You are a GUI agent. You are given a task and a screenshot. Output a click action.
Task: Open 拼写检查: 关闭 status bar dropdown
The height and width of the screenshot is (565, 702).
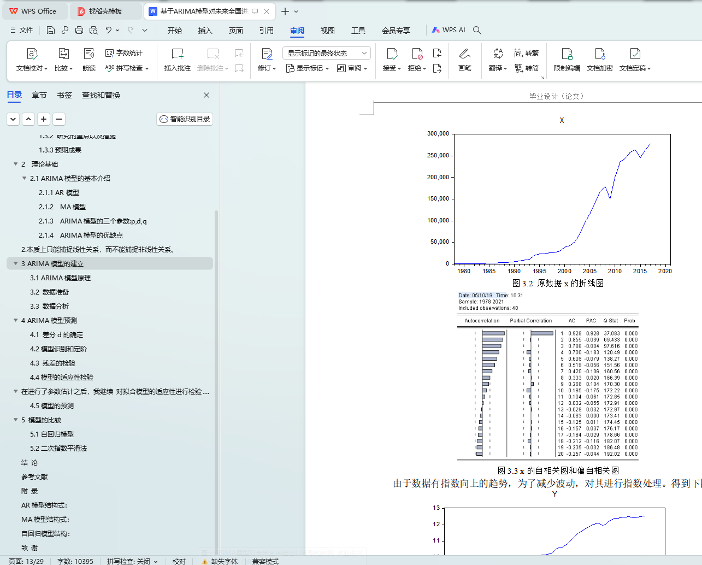coord(132,561)
